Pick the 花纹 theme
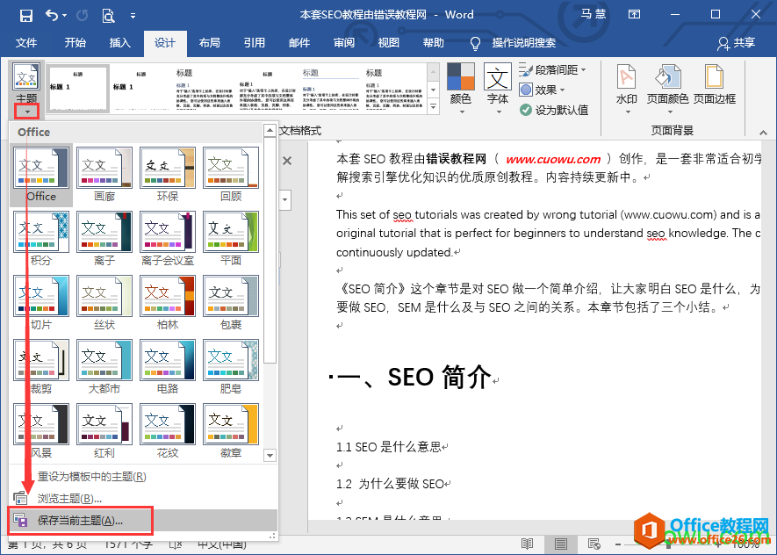777x555 pixels. coord(168,430)
